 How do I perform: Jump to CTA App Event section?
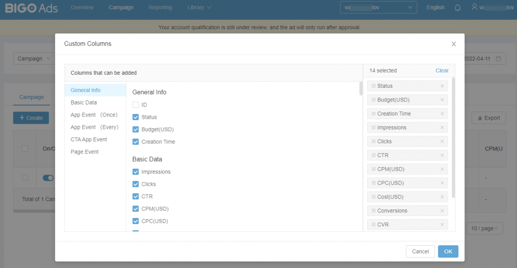[89, 139]
